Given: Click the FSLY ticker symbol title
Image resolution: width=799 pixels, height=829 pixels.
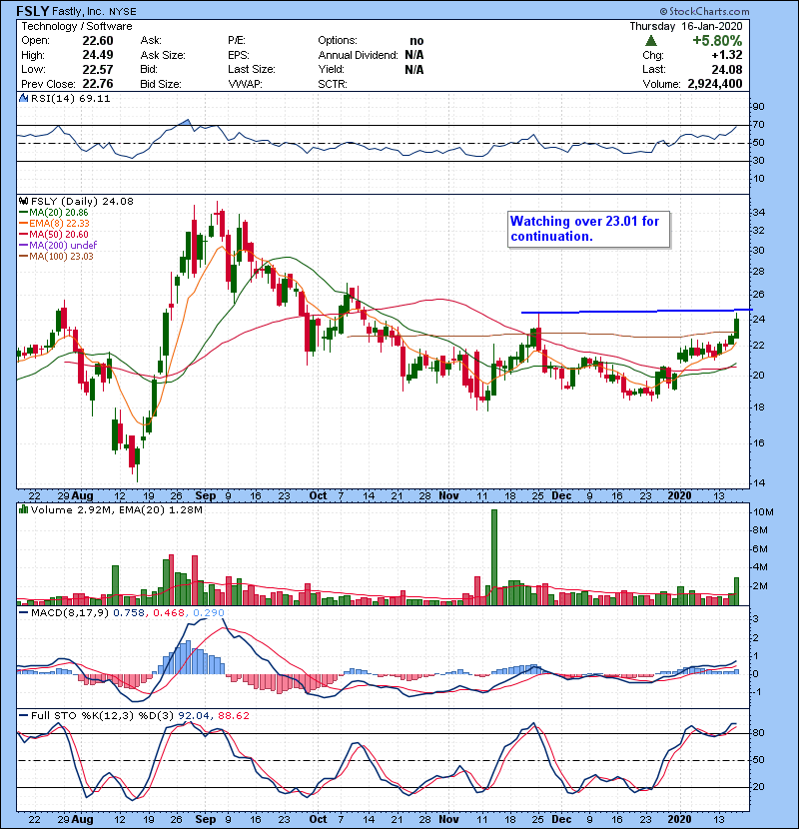Looking at the screenshot, I should [33, 11].
